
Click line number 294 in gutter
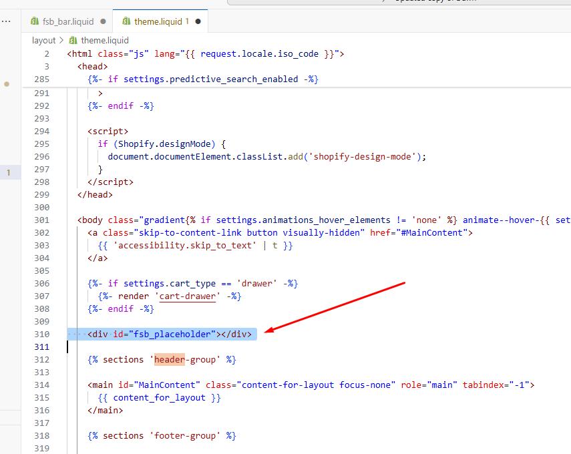tap(42, 131)
